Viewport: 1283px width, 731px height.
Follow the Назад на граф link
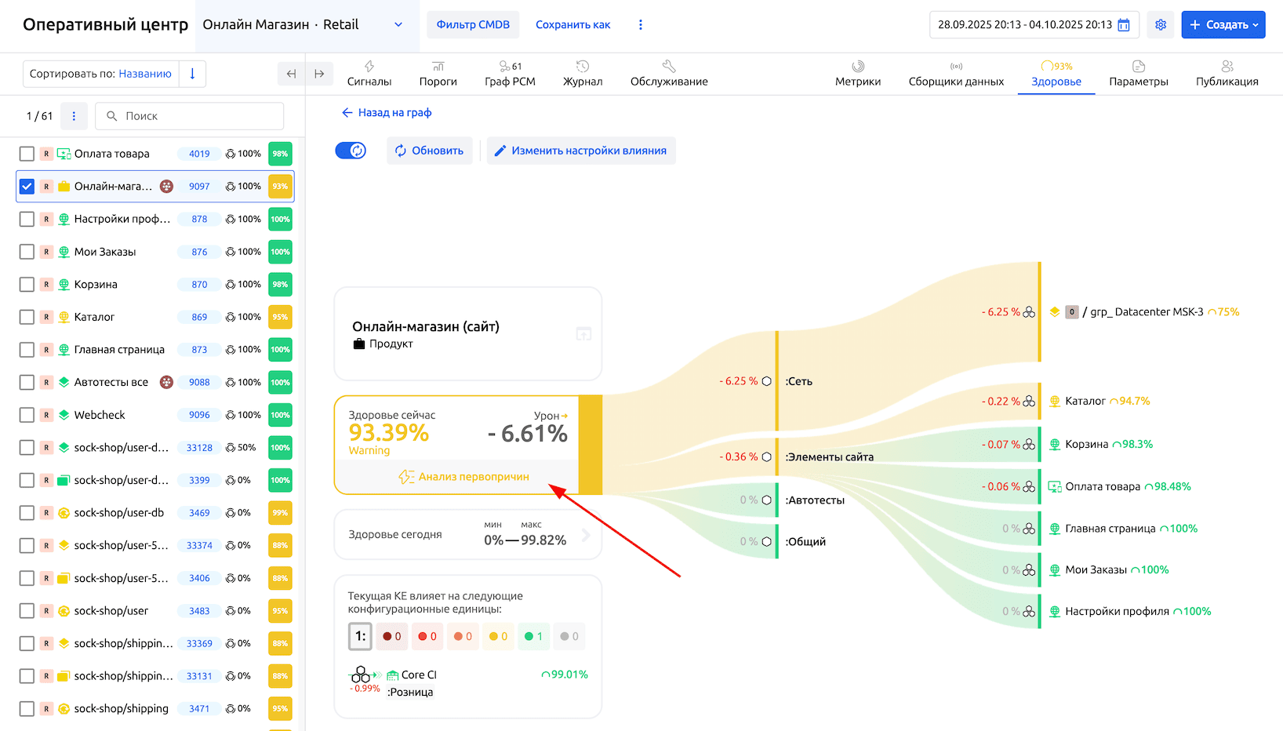pyautogui.click(x=387, y=113)
